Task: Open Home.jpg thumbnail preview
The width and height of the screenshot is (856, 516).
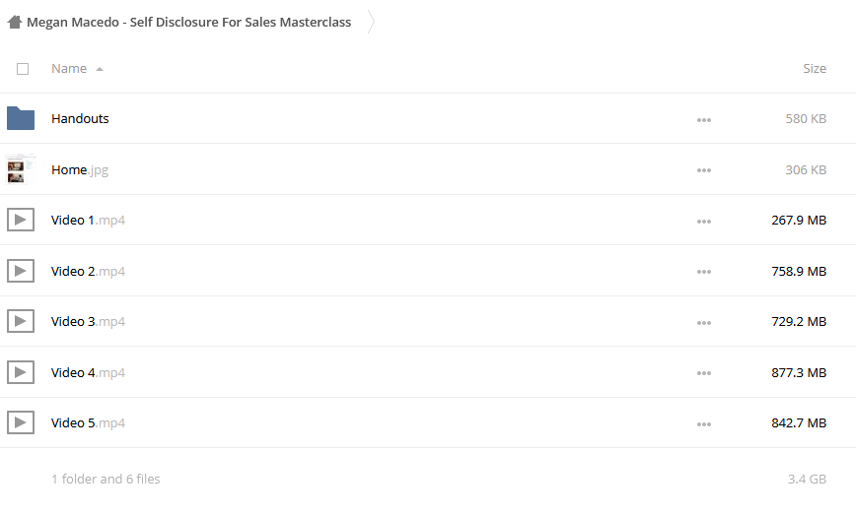Action: pyautogui.click(x=20, y=169)
